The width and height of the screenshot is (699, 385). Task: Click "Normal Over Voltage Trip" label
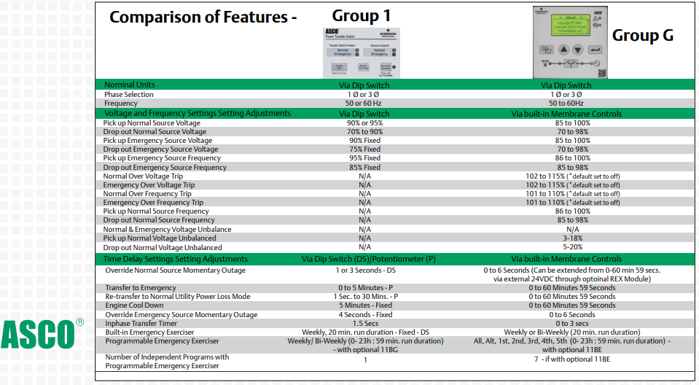coord(143,176)
